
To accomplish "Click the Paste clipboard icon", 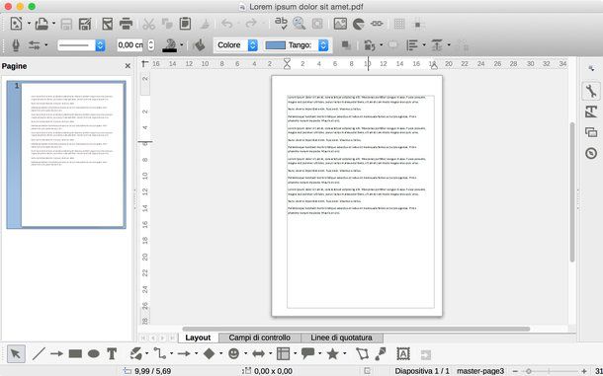I will point(185,24).
